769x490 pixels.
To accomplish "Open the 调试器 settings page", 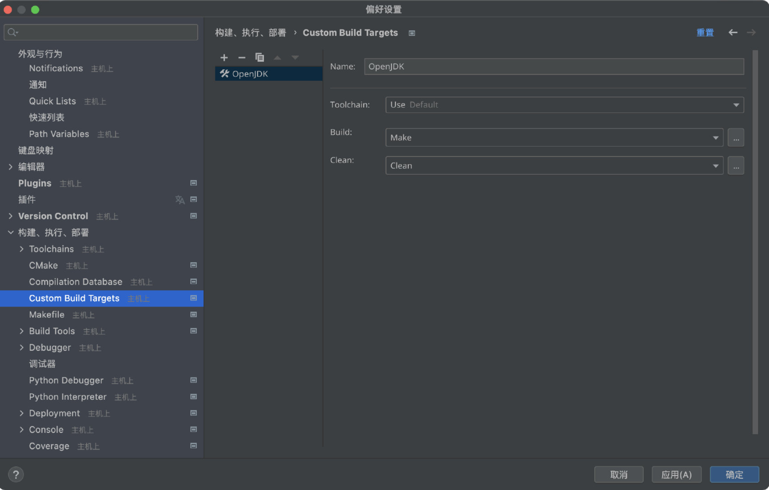I will (42, 364).
